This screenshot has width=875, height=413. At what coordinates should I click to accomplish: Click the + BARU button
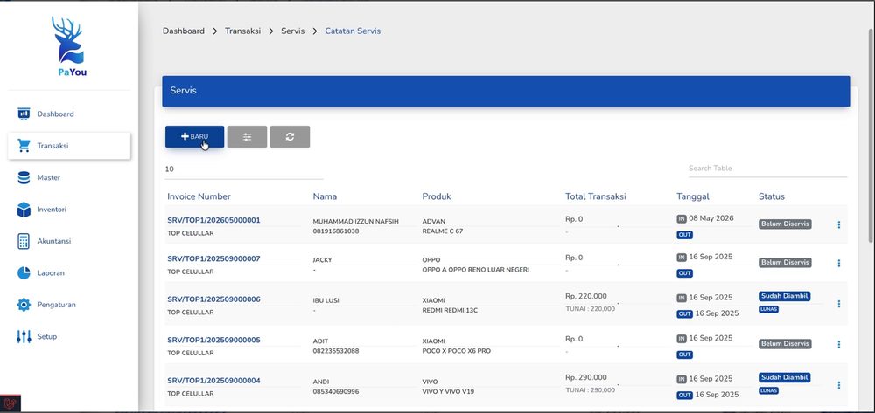tap(195, 137)
